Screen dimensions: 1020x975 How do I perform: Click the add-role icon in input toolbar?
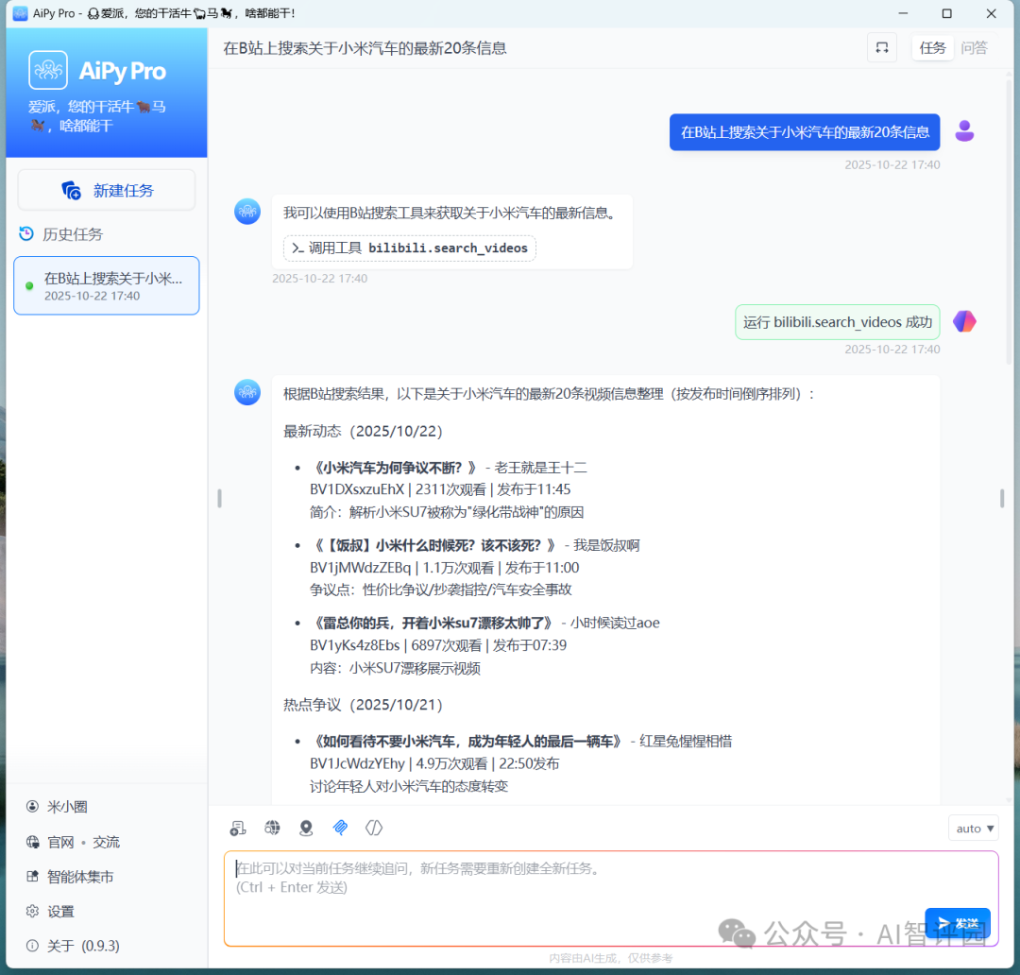(238, 828)
